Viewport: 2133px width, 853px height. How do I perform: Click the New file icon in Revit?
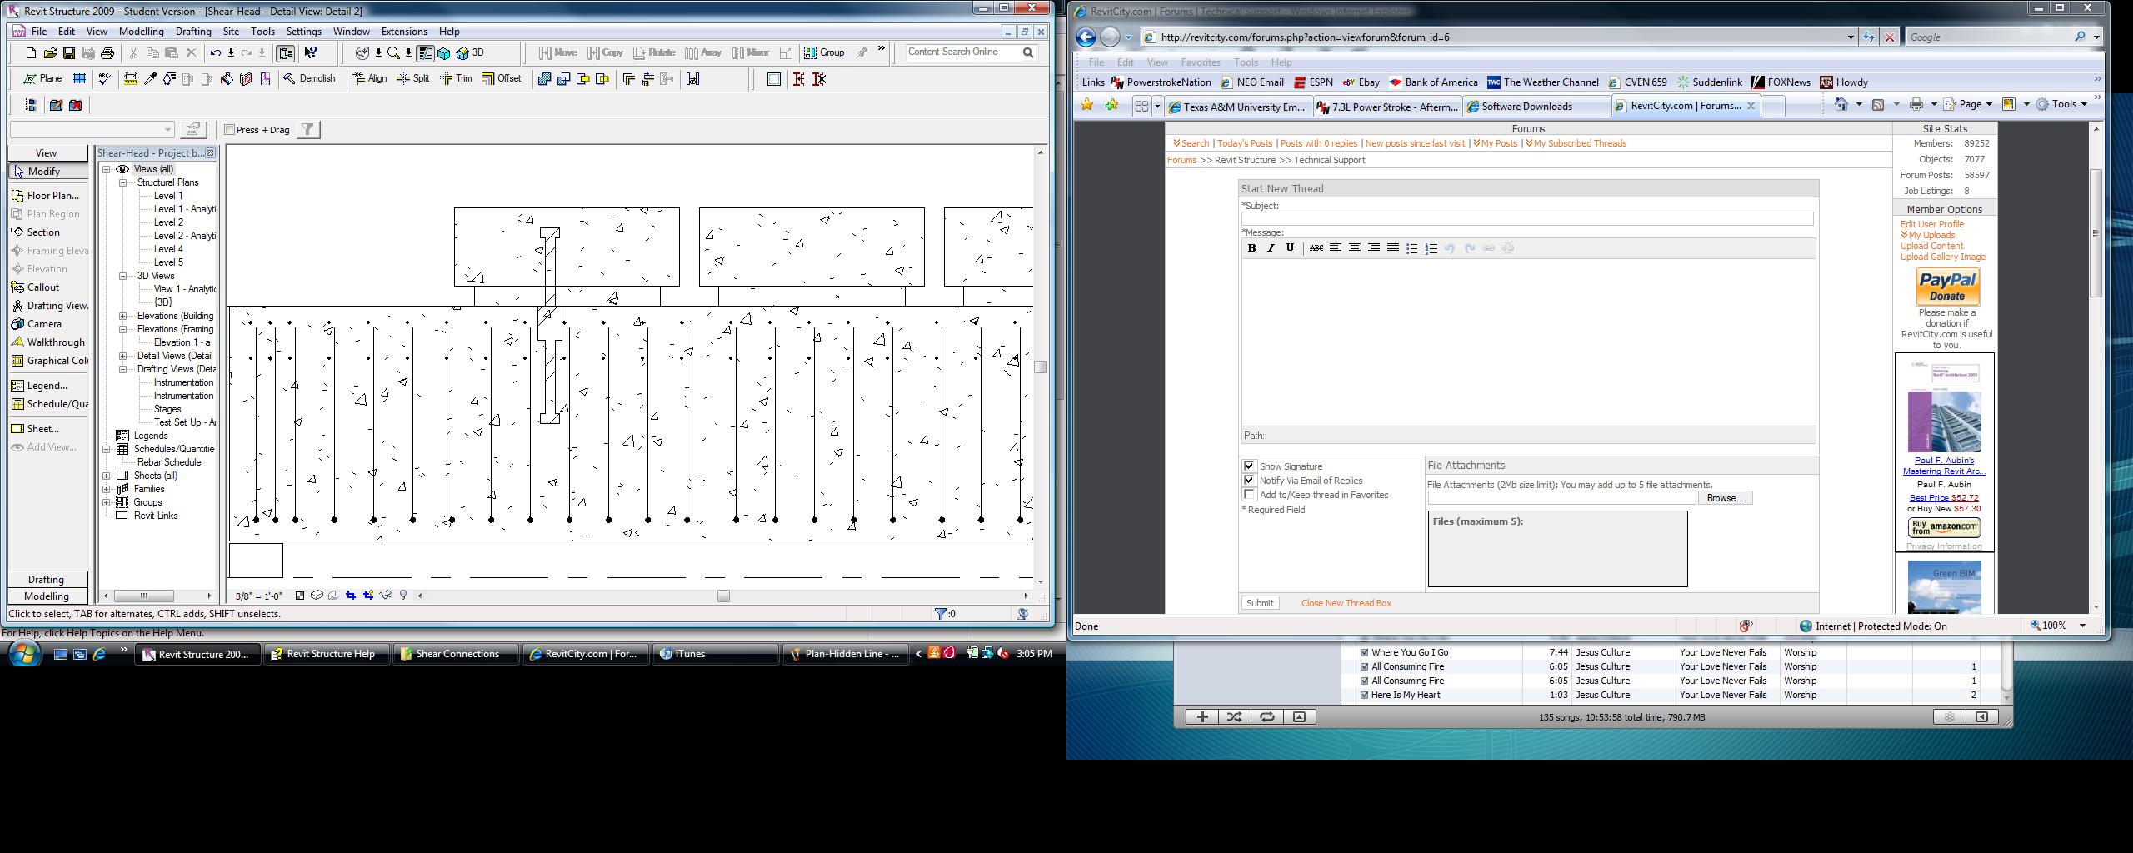point(31,53)
